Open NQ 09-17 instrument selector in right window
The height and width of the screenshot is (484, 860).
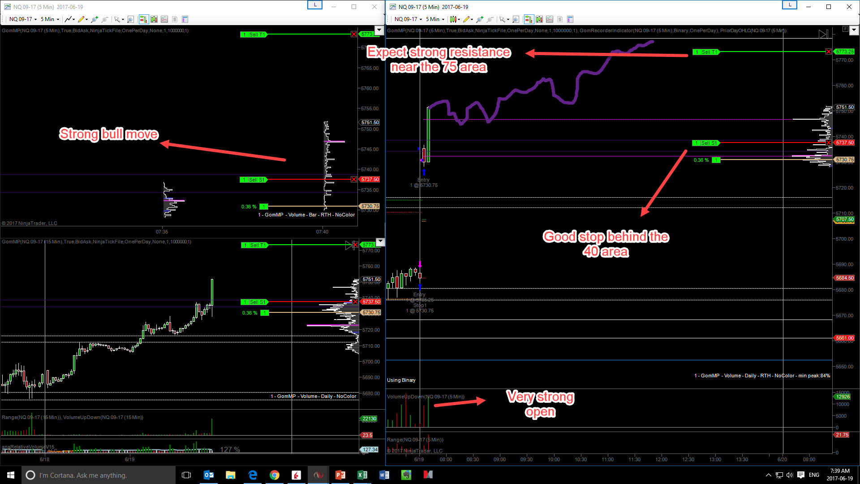coord(408,19)
